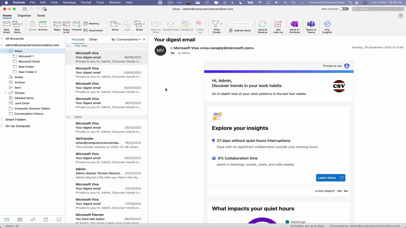Open the Move dropdown arrow
This screenshot has width=406, height=228.
coord(120,24)
